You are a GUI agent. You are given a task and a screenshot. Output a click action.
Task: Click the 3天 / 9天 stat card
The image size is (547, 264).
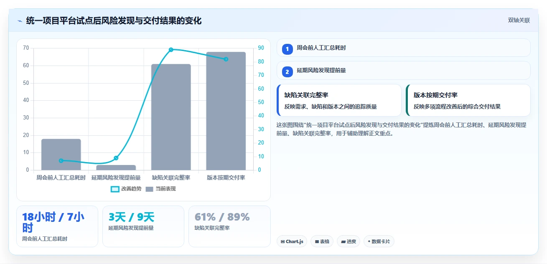coord(143,226)
